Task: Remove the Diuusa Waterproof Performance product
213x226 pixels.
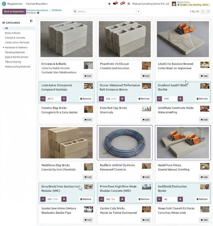Action: [x=144, y=99]
